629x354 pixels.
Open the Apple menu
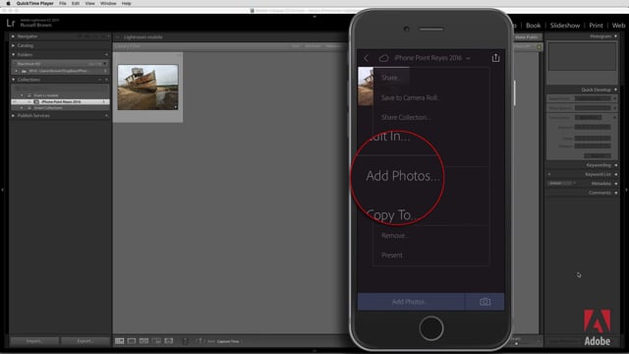pyautogui.click(x=8, y=3)
